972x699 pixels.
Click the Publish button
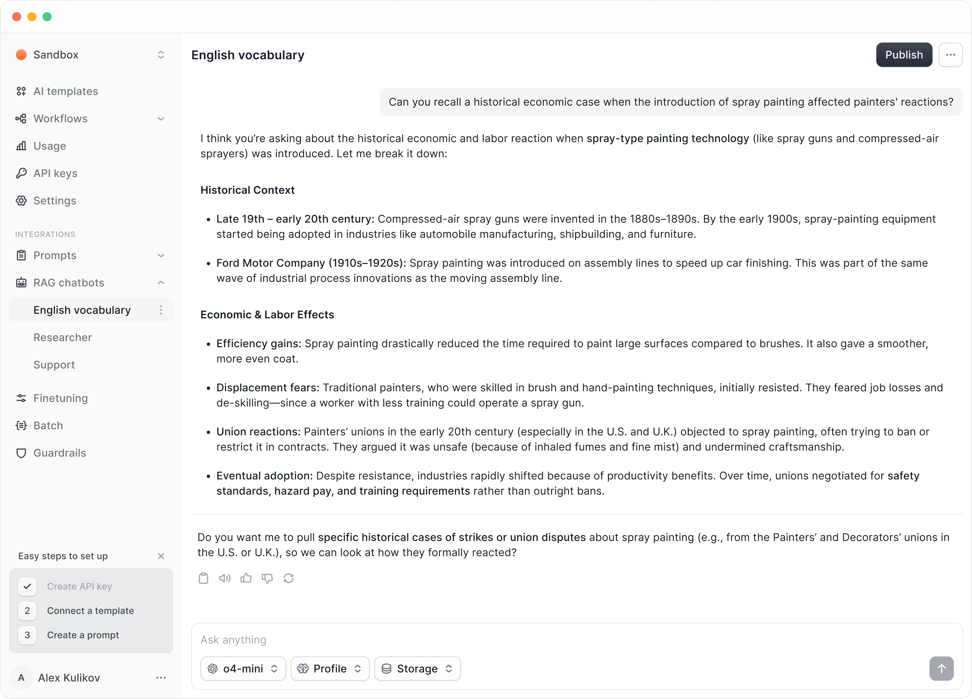pos(903,55)
